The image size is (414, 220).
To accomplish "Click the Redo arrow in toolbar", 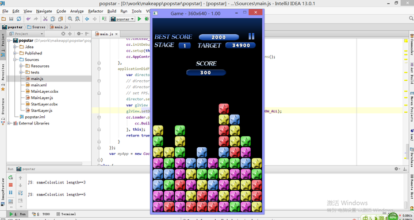I will point(36,19).
